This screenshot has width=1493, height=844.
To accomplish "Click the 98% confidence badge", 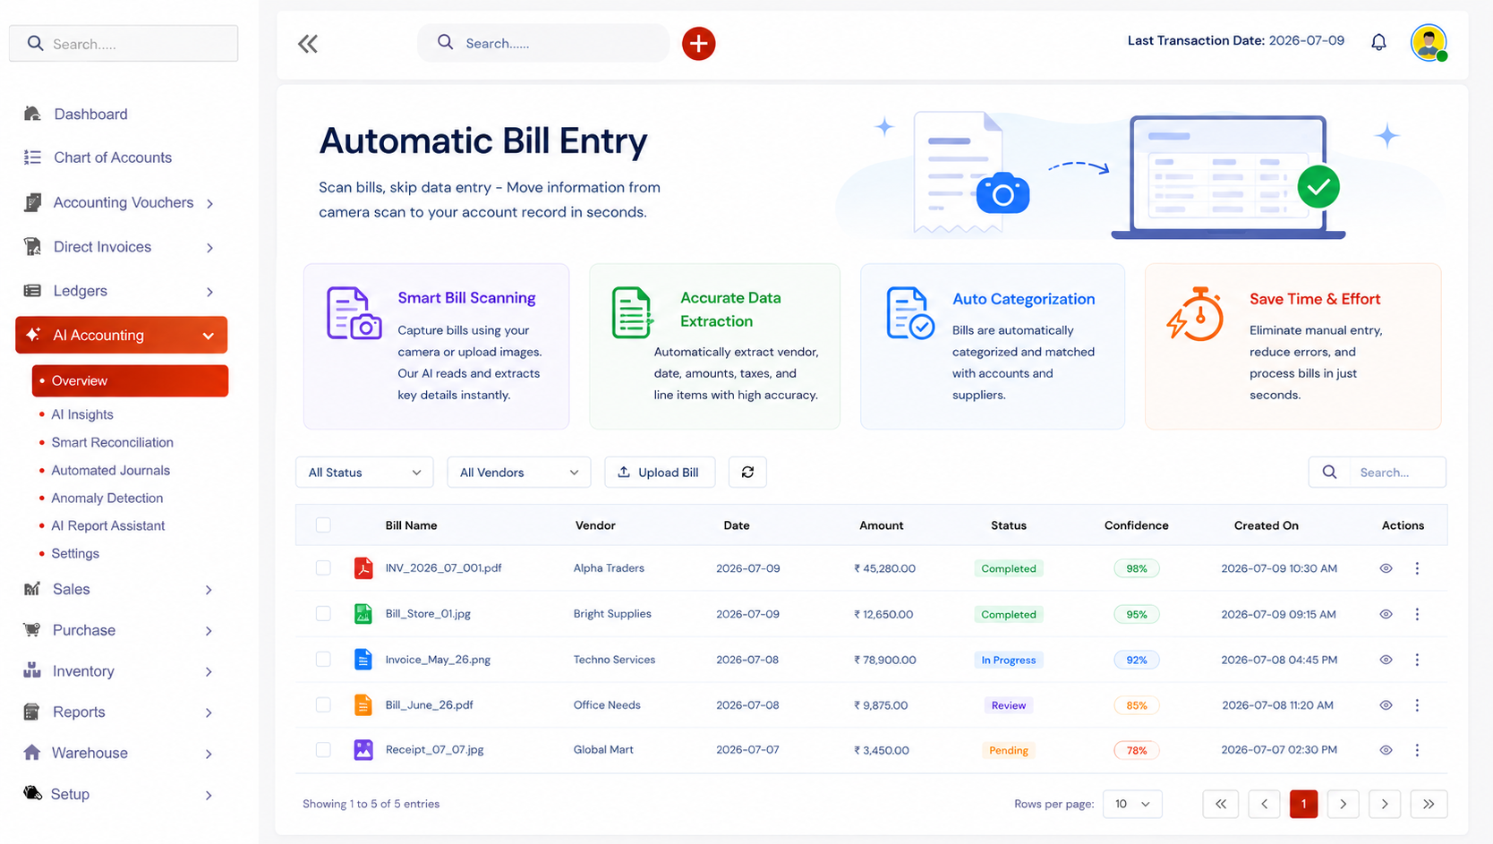I will (x=1137, y=568).
